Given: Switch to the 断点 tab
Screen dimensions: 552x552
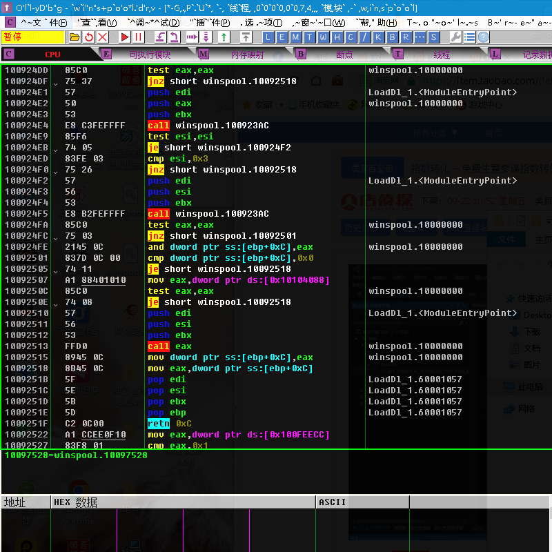Looking at the screenshot, I should click(x=344, y=55).
